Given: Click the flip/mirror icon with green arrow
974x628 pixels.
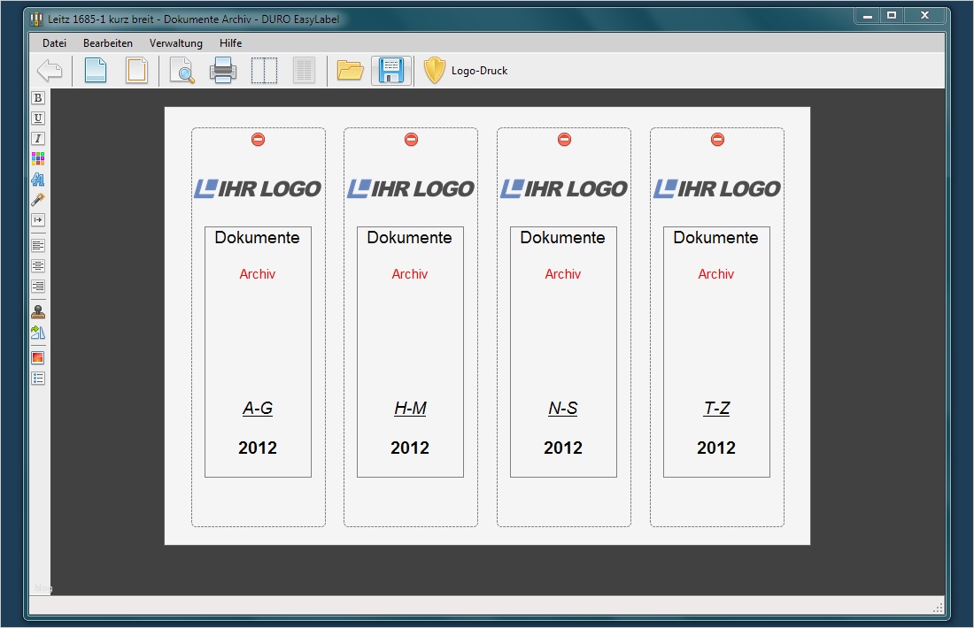Looking at the screenshot, I should pyautogui.click(x=38, y=333).
